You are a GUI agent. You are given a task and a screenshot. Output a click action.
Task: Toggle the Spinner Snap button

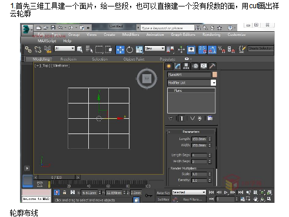tap(231, 49)
